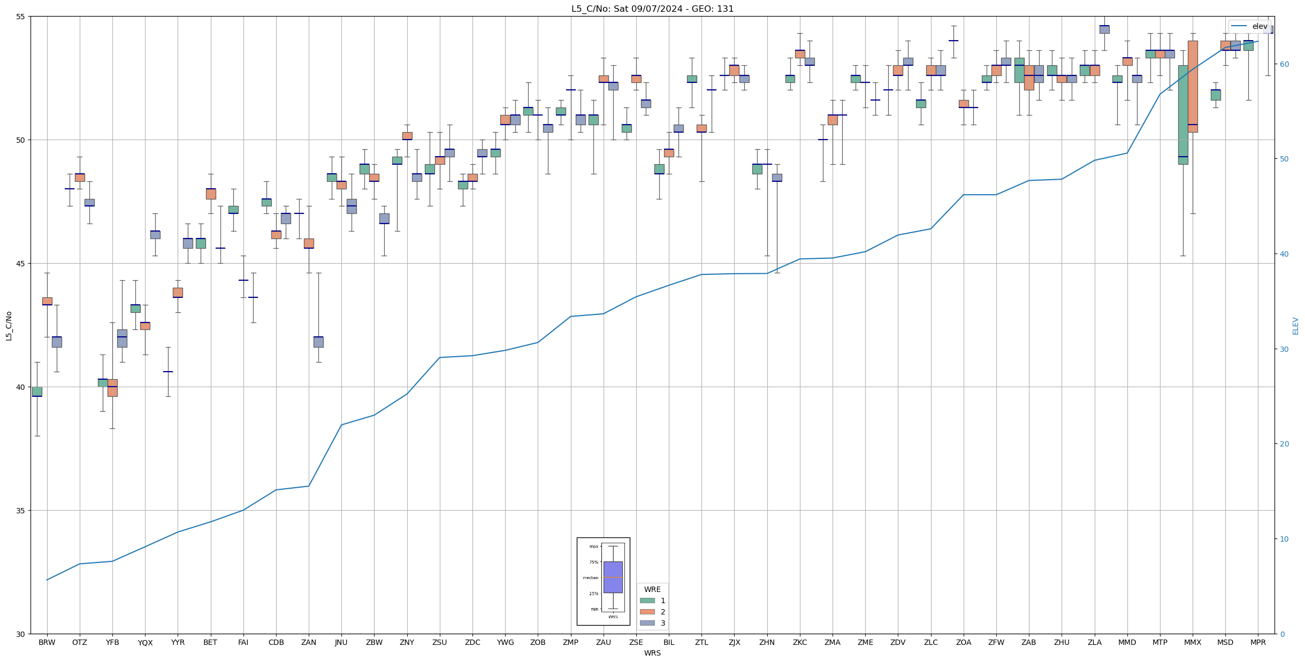The height and width of the screenshot is (662, 1305).
Task: Click the green BRW box near 40
Action: [x=37, y=391]
